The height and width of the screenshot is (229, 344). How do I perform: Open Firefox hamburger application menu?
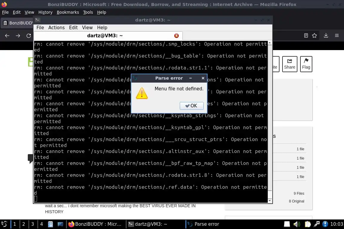pyautogui.click(x=337, y=35)
